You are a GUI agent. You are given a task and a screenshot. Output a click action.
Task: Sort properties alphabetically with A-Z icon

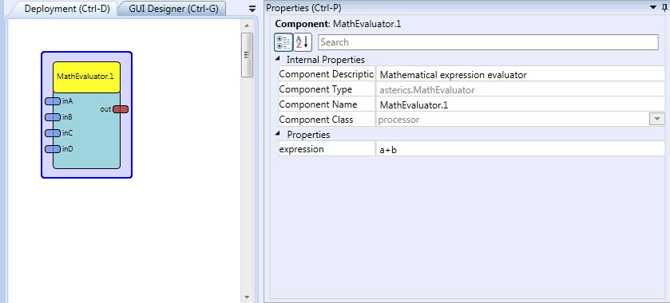click(303, 42)
